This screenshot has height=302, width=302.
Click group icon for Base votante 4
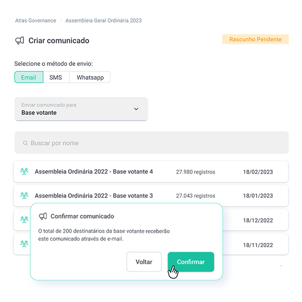coord(24,172)
